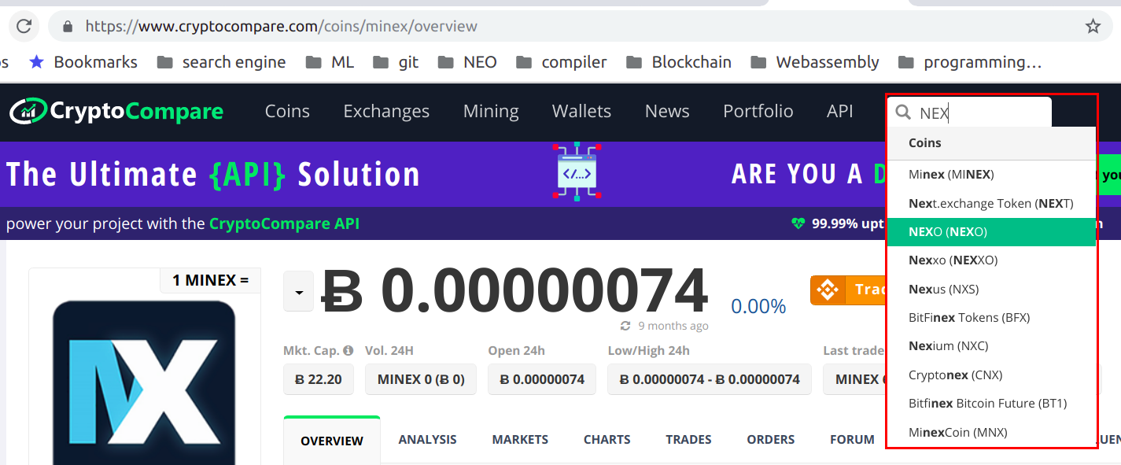
Task: Switch to the OVERVIEW tab
Action: coord(332,441)
